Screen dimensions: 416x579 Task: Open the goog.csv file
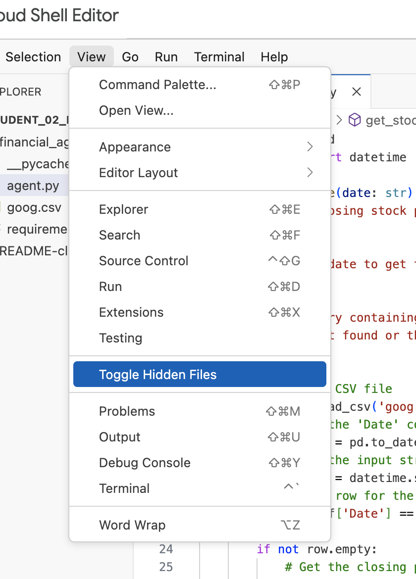(x=34, y=207)
